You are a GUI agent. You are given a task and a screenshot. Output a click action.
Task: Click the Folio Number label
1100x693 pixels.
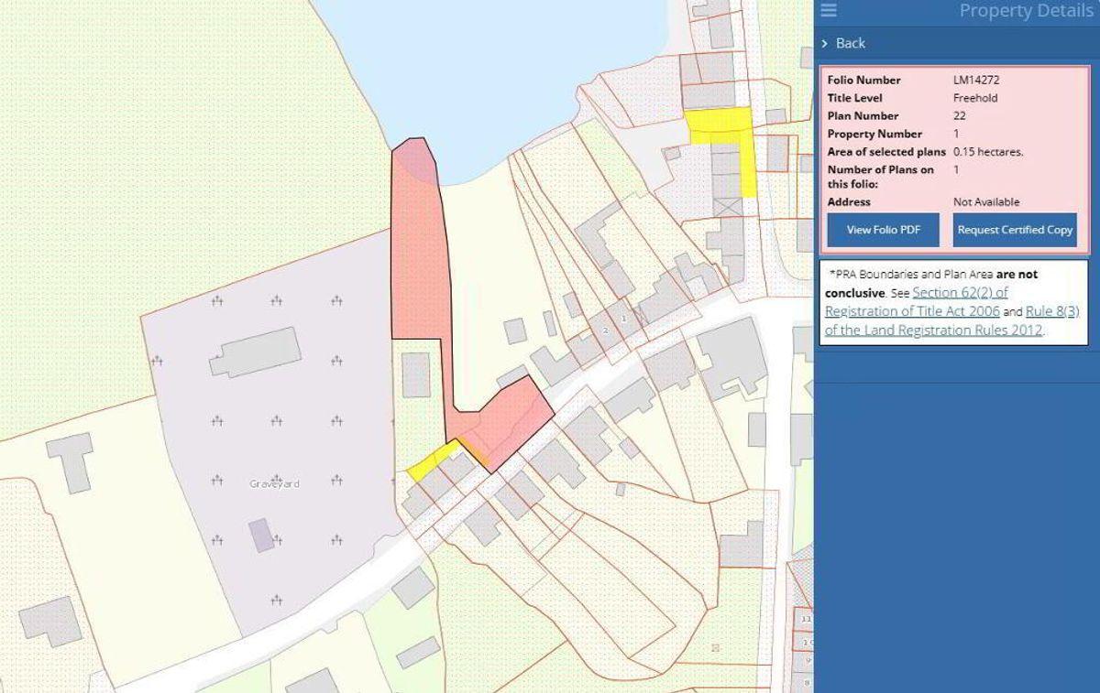[x=864, y=80]
